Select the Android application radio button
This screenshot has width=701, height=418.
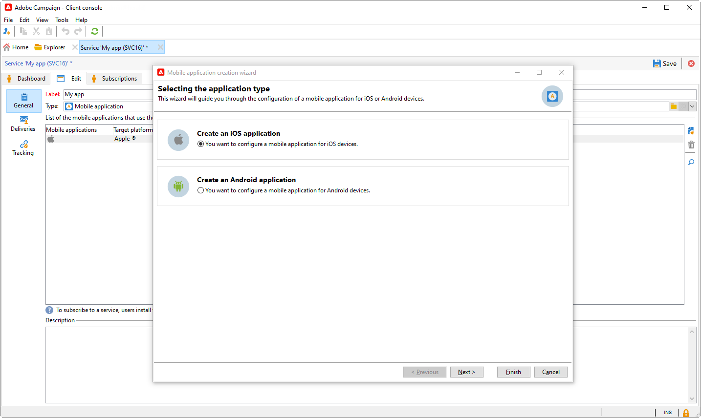[x=200, y=190]
